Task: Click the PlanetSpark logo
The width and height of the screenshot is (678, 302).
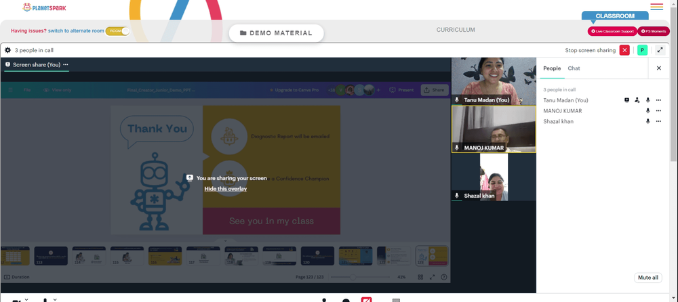Action: (x=44, y=7)
